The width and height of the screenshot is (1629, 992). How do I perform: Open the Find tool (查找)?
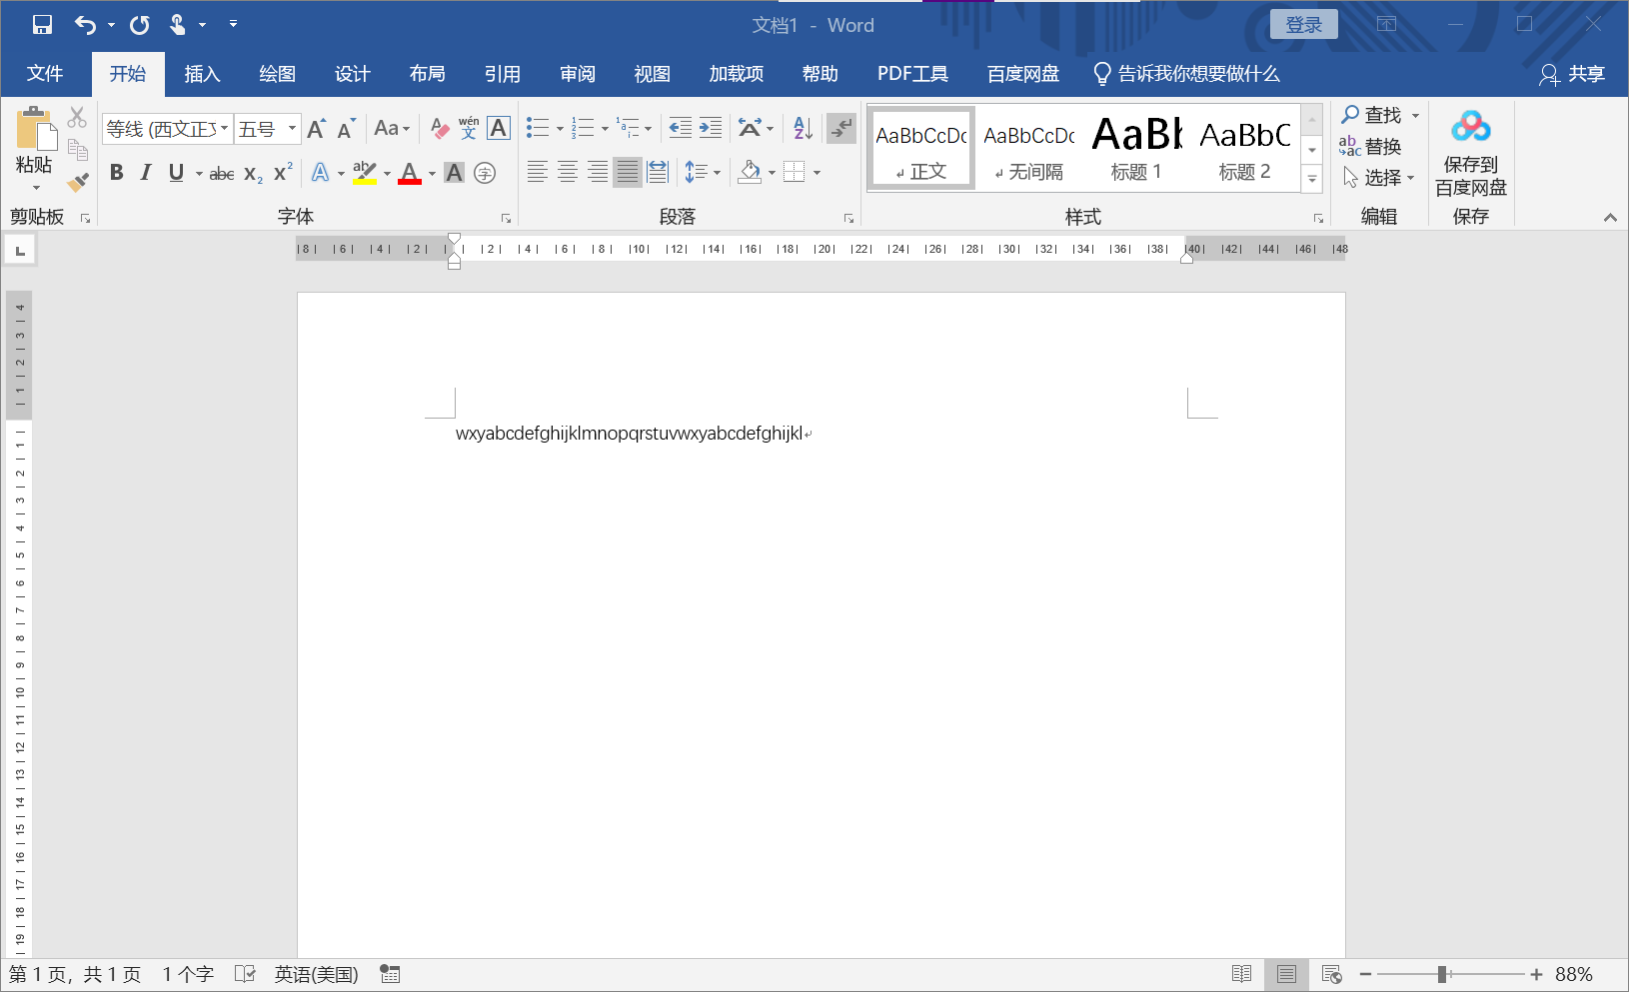[1372, 115]
